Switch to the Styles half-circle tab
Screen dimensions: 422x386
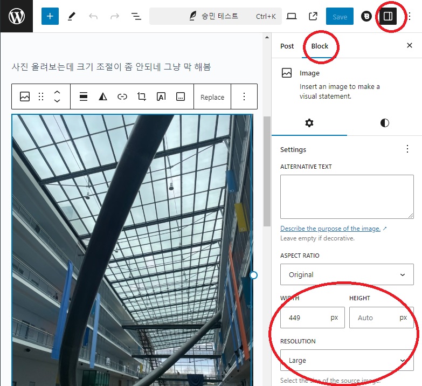(384, 123)
